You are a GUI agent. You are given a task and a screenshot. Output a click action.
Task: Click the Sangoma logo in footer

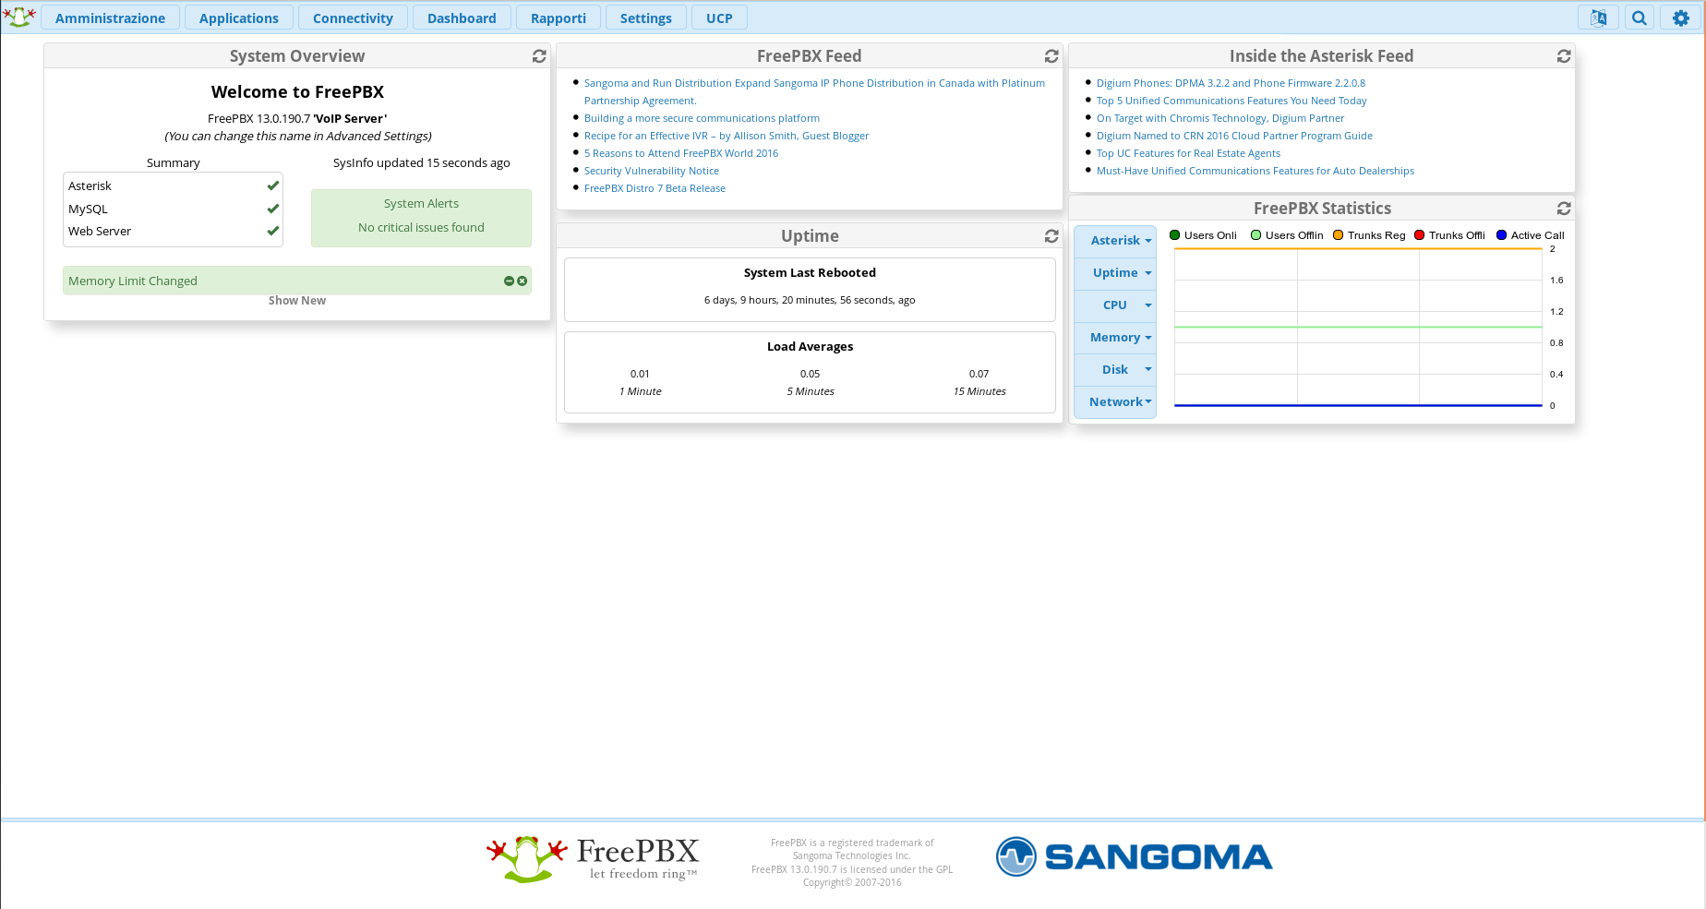(1134, 856)
